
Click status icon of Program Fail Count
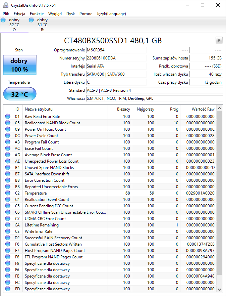[8, 142]
